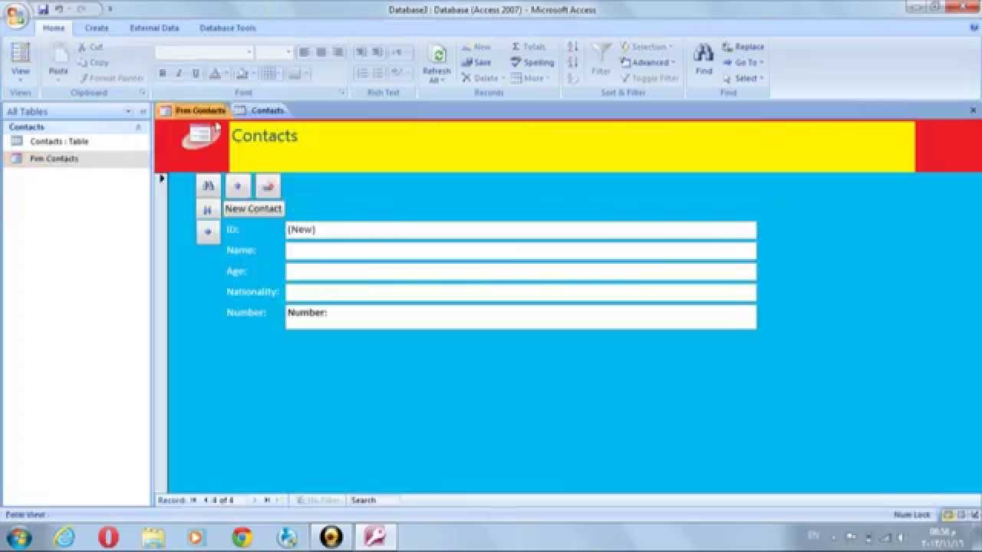The height and width of the screenshot is (552, 982).
Task: Select the Home ribbon tab
Action: tap(54, 28)
